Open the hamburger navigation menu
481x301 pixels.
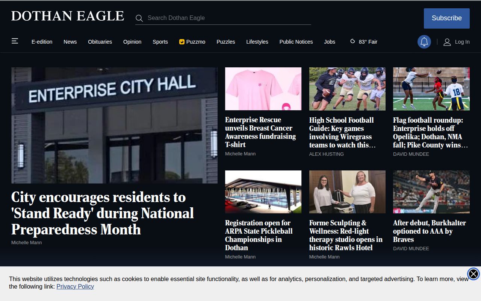15,41
